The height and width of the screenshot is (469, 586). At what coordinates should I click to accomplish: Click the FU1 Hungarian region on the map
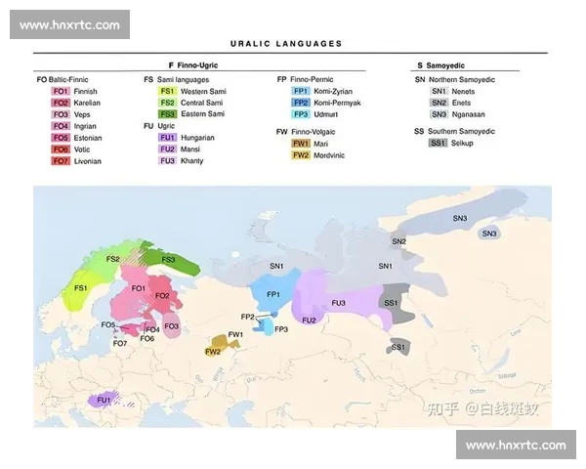pyautogui.click(x=103, y=401)
